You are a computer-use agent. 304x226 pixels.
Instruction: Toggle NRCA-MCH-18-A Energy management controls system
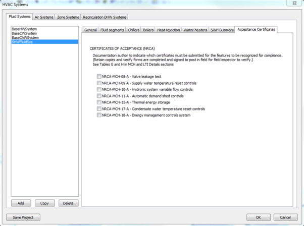coord(99,115)
